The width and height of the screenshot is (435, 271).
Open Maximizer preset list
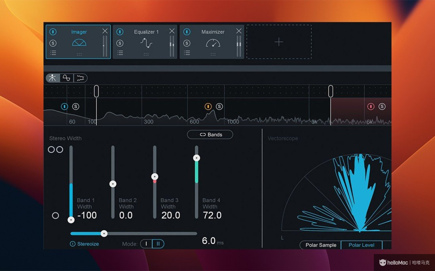point(187,53)
